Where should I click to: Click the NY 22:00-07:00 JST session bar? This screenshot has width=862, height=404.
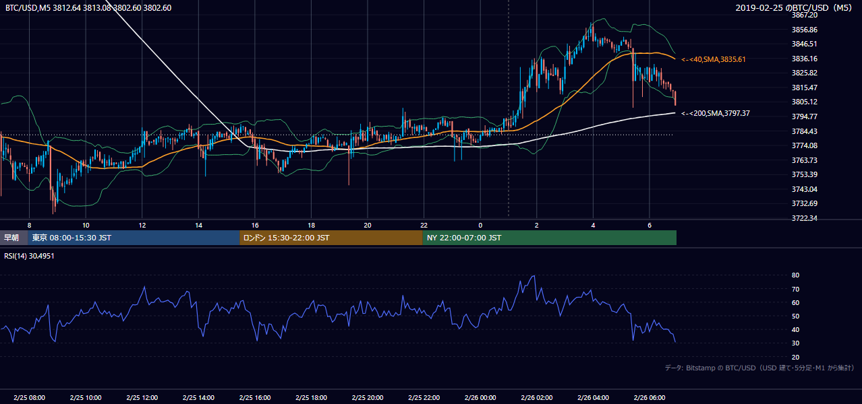[549, 238]
